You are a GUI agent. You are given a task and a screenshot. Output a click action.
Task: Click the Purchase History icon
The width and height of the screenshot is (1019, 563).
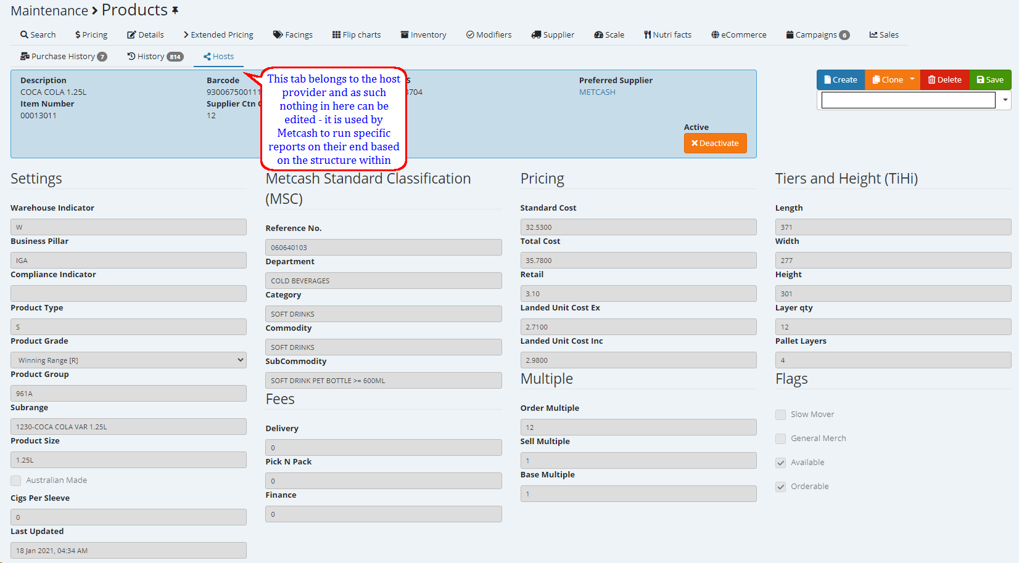pyautogui.click(x=25, y=57)
